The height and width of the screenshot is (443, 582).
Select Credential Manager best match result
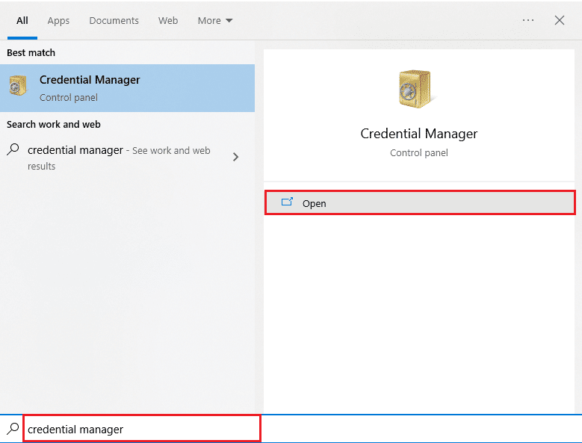[127, 88]
